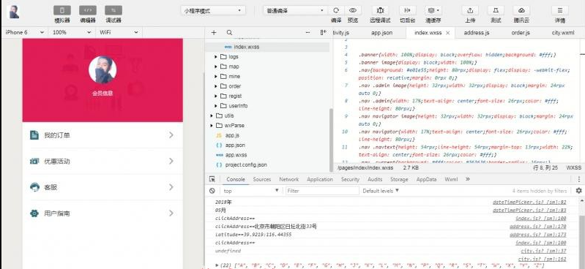
Task: Click the 编译 compile refresh icon
Action: pyautogui.click(x=336, y=10)
